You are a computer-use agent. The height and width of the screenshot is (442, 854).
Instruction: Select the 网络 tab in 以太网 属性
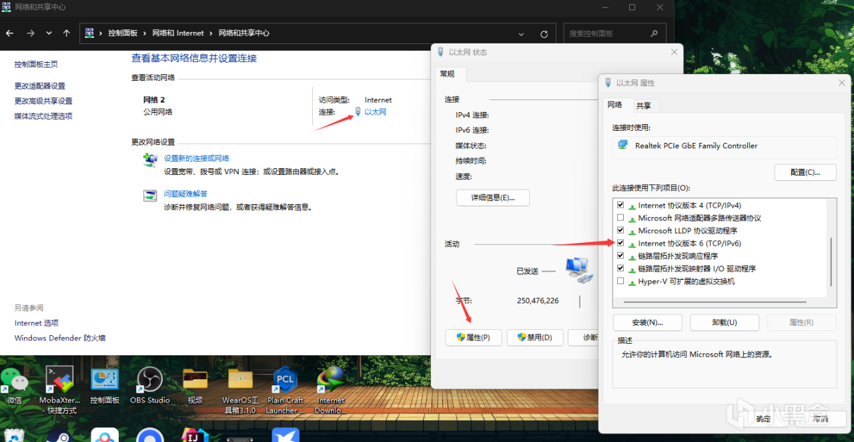coord(614,105)
